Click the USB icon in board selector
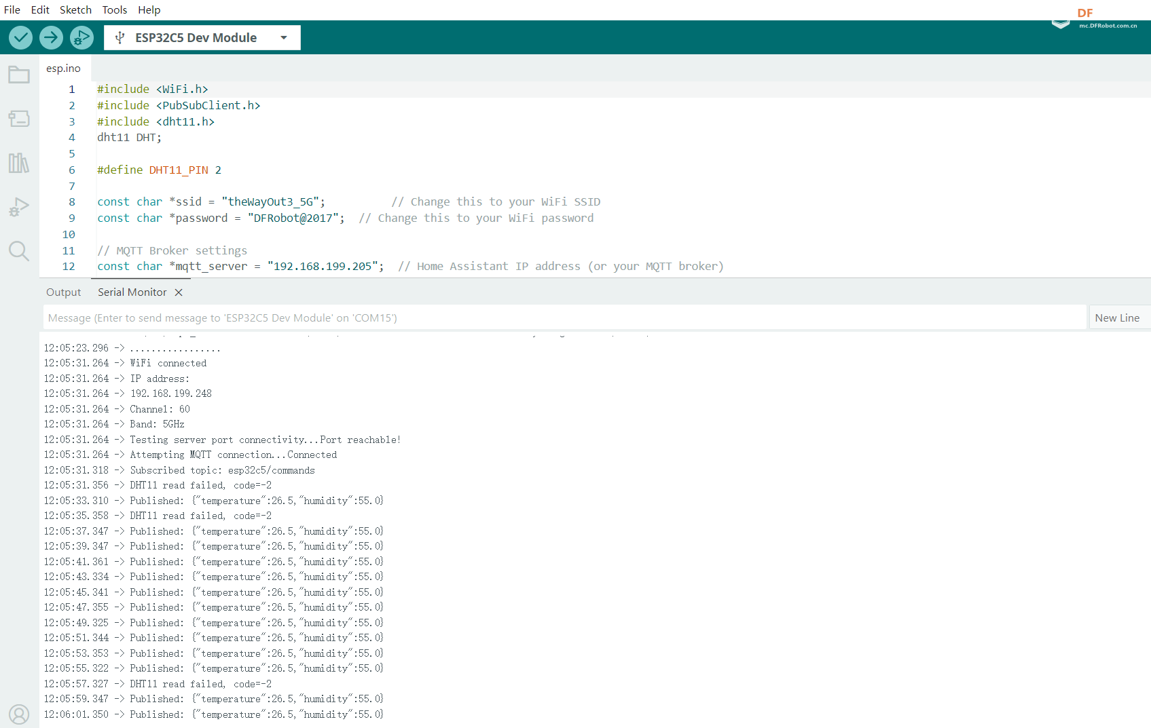 point(120,38)
